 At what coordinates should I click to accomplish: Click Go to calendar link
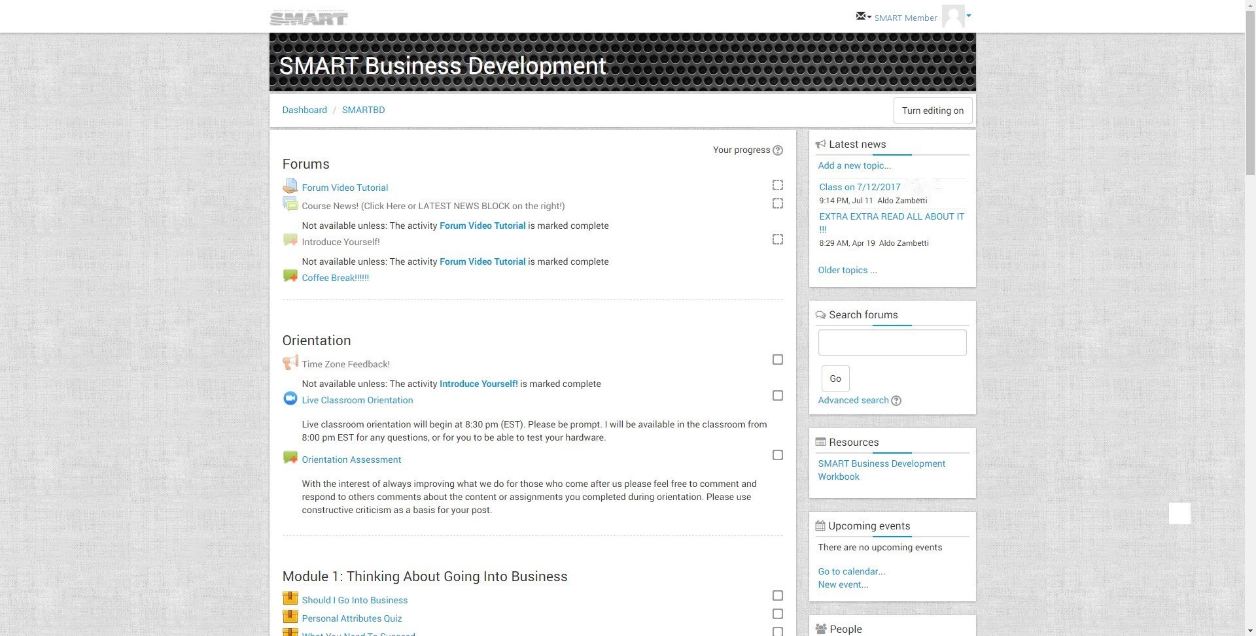pyautogui.click(x=851, y=571)
